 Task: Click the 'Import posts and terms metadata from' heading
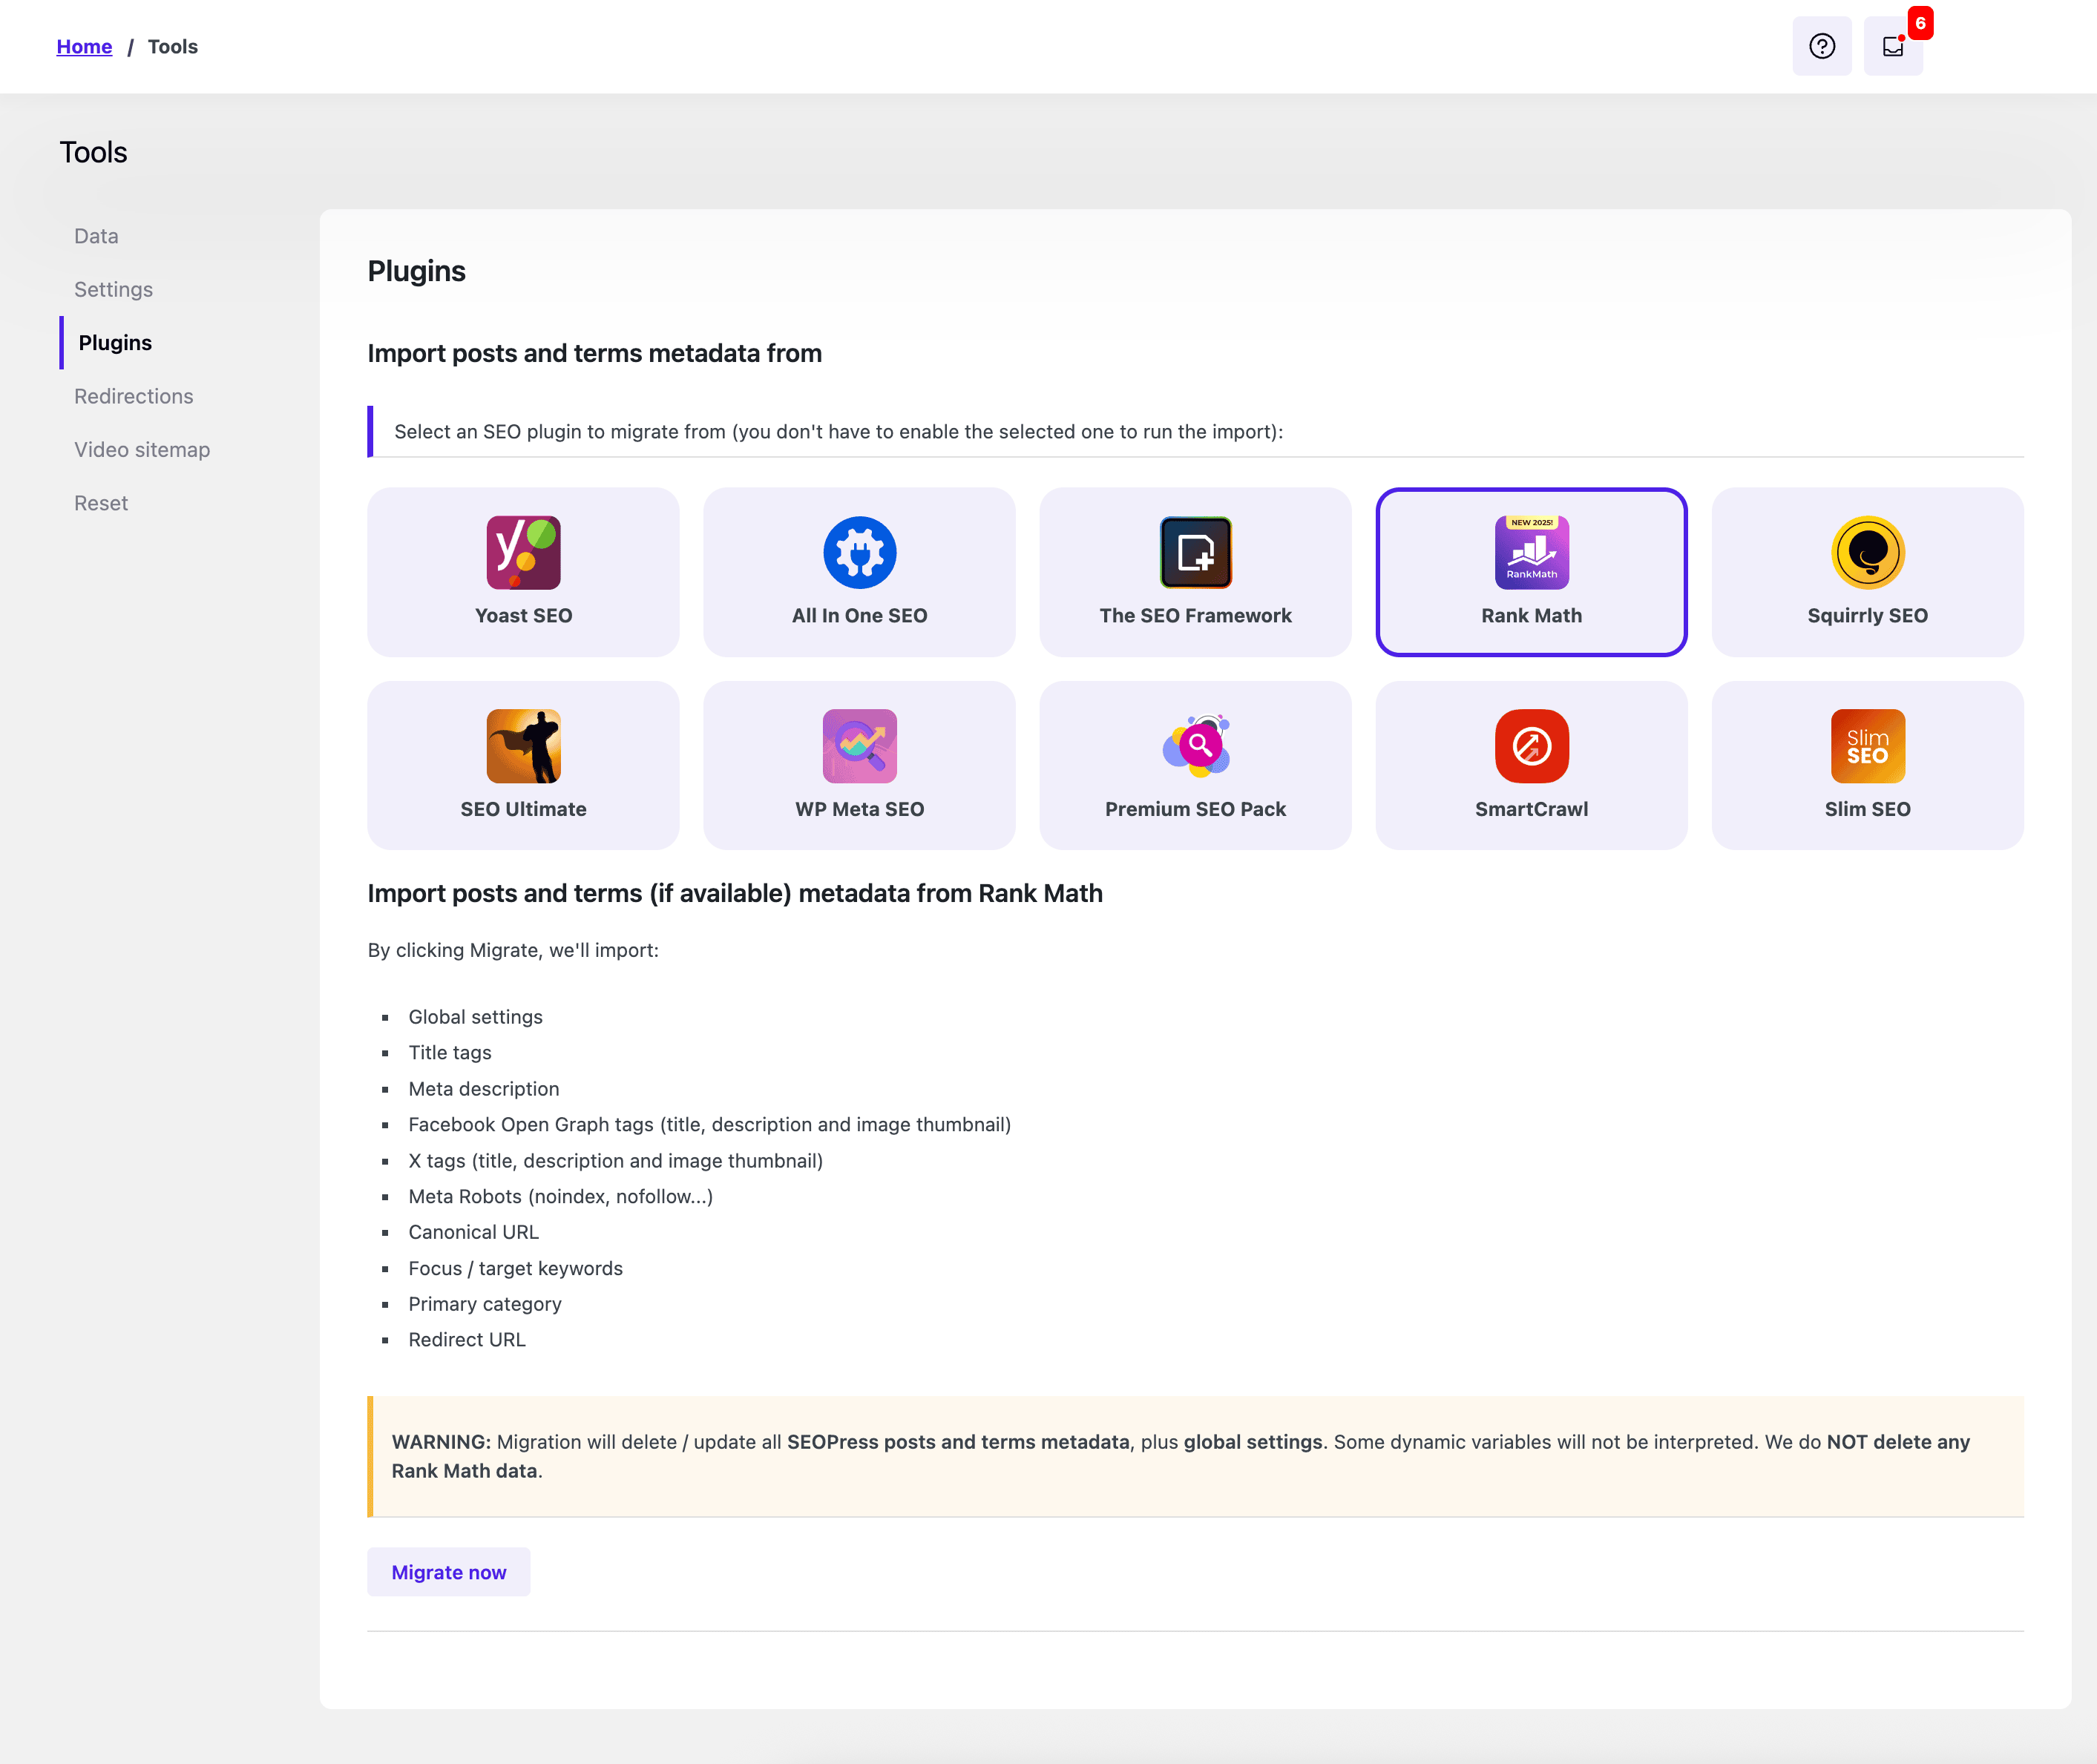(x=594, y=353)
